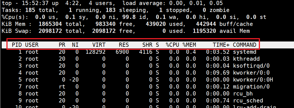Screen dimensions: 294x108
Task: Click the TIME+ value 0:00.12
Action: pos(218,87)
